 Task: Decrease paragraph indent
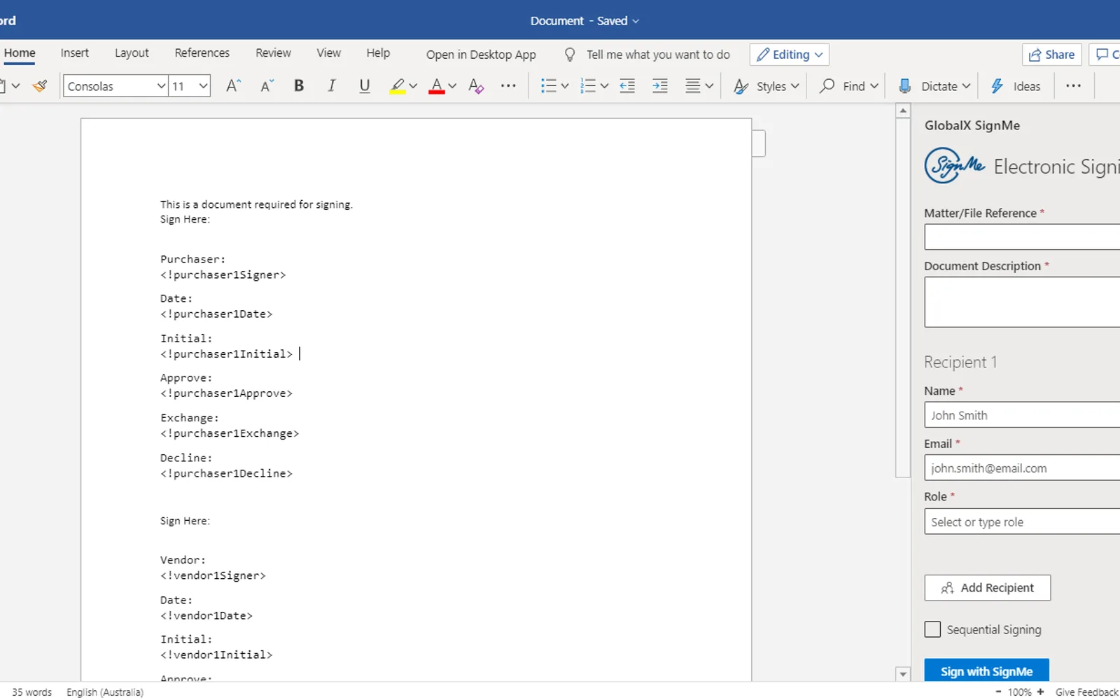pyautogui.click(x=628, y=86)
